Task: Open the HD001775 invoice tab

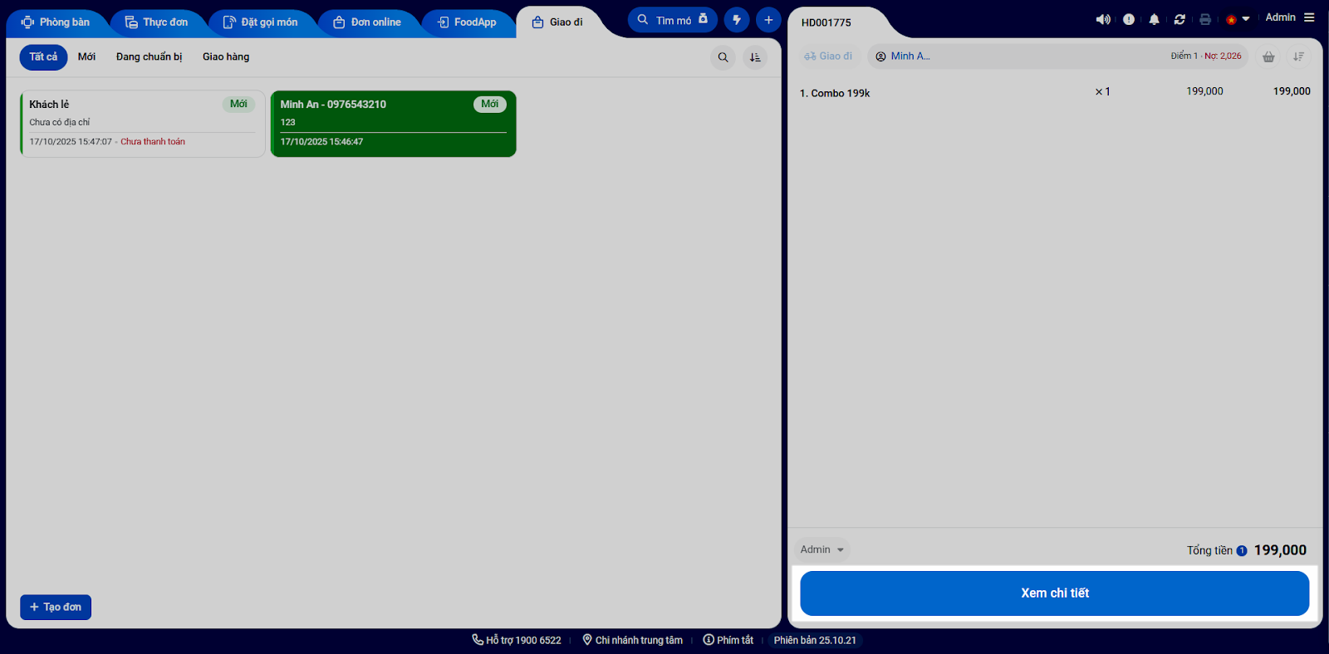Action: pos(826,22)
